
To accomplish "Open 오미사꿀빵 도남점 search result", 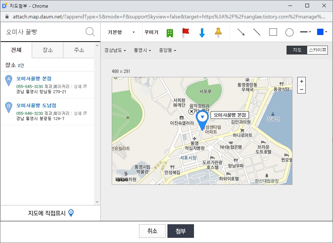I will pos(36,105).
